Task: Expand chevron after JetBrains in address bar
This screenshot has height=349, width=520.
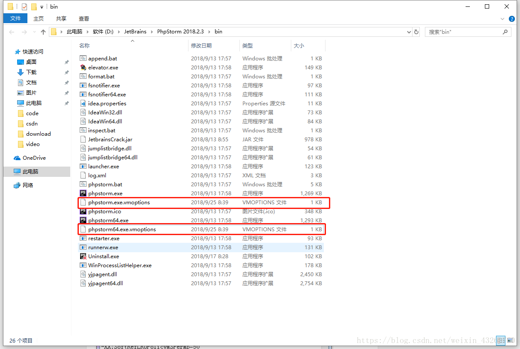Action: coord(152,32)
